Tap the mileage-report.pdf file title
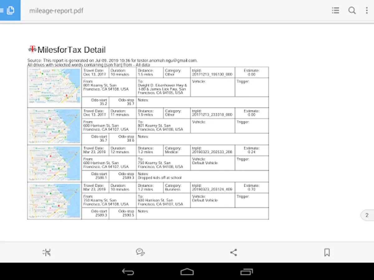The image size is (374, 280). tap(56, 11)
